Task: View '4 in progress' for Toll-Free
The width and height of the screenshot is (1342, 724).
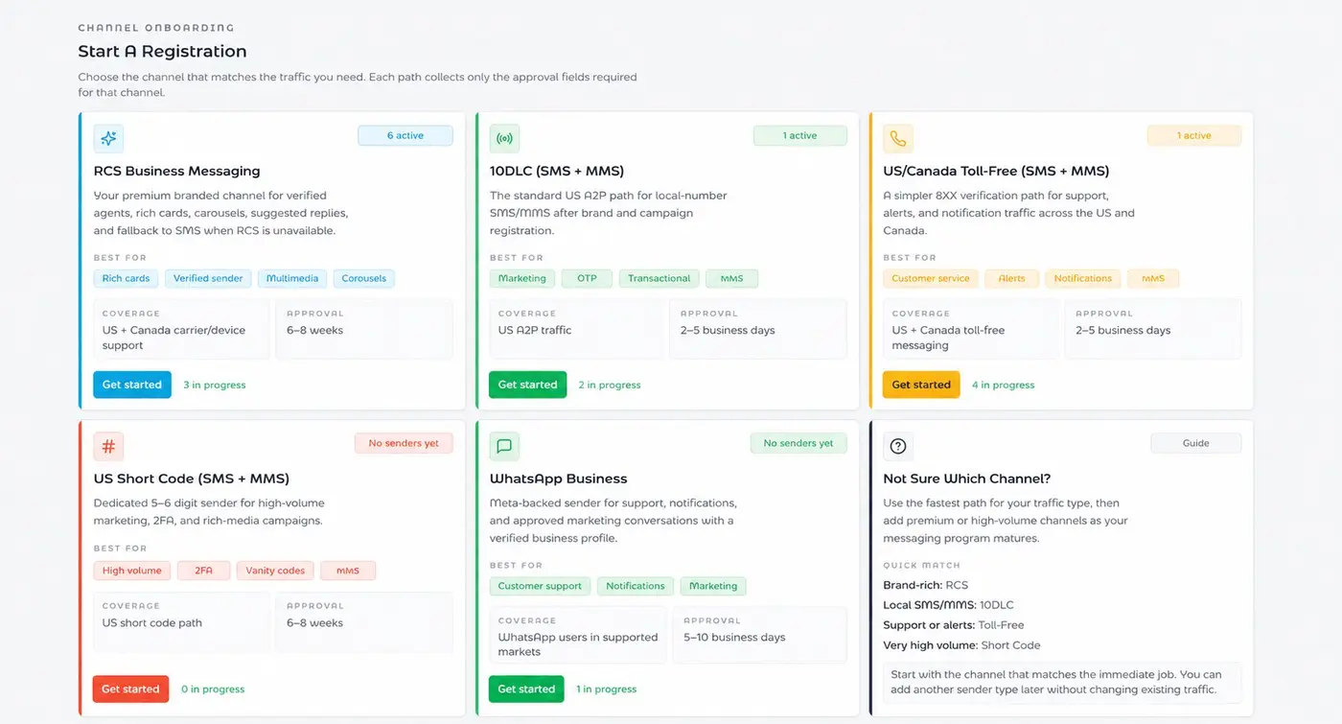Action: point(1004,385)
